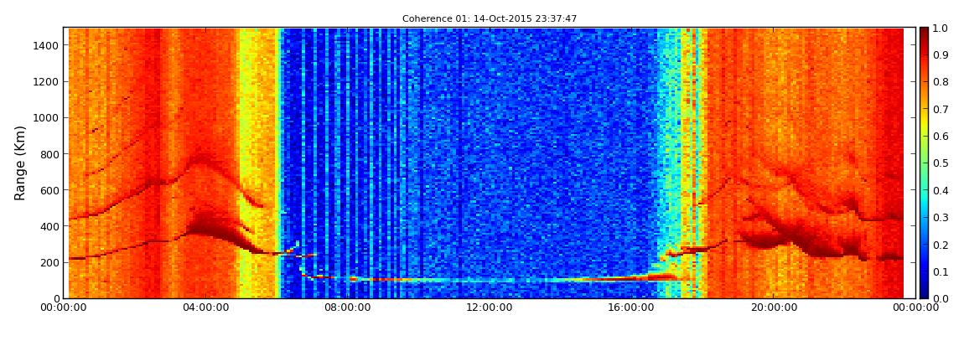Click the colorbar 1.0 tick label

pos(942,28)
